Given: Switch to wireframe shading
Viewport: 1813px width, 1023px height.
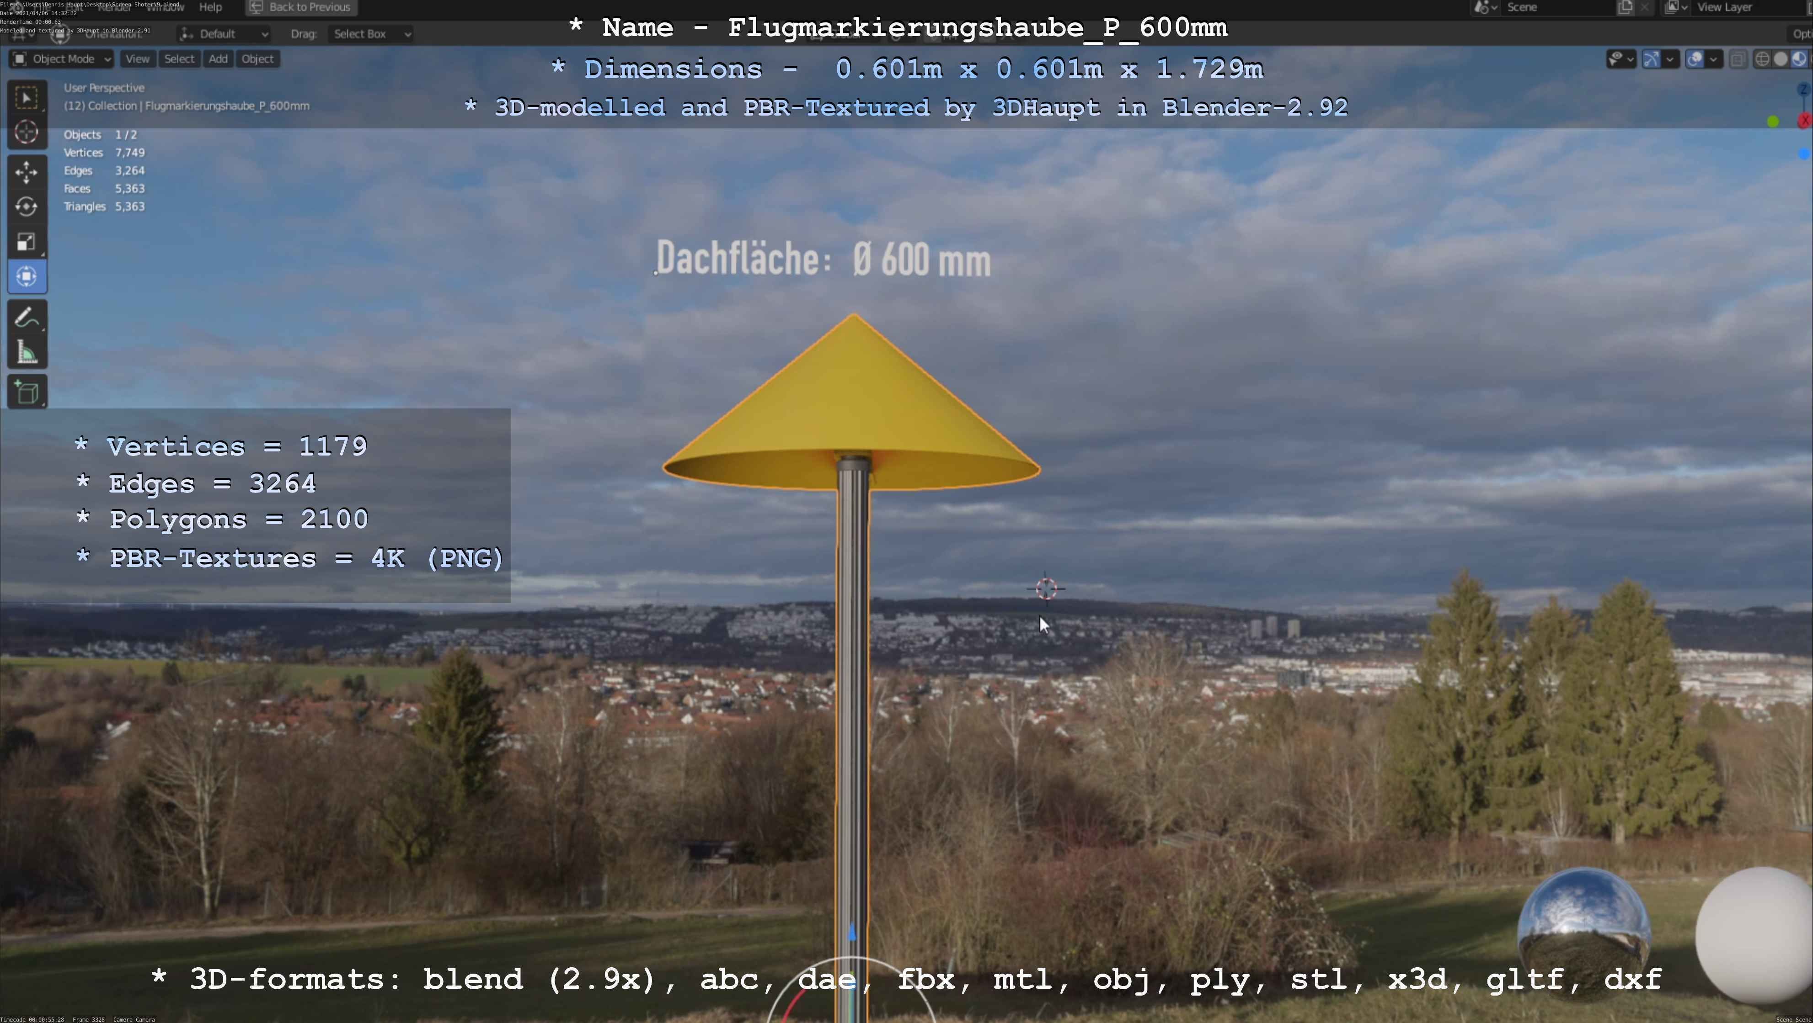Looking at the screenshot, I should (x=1762, y=59).
